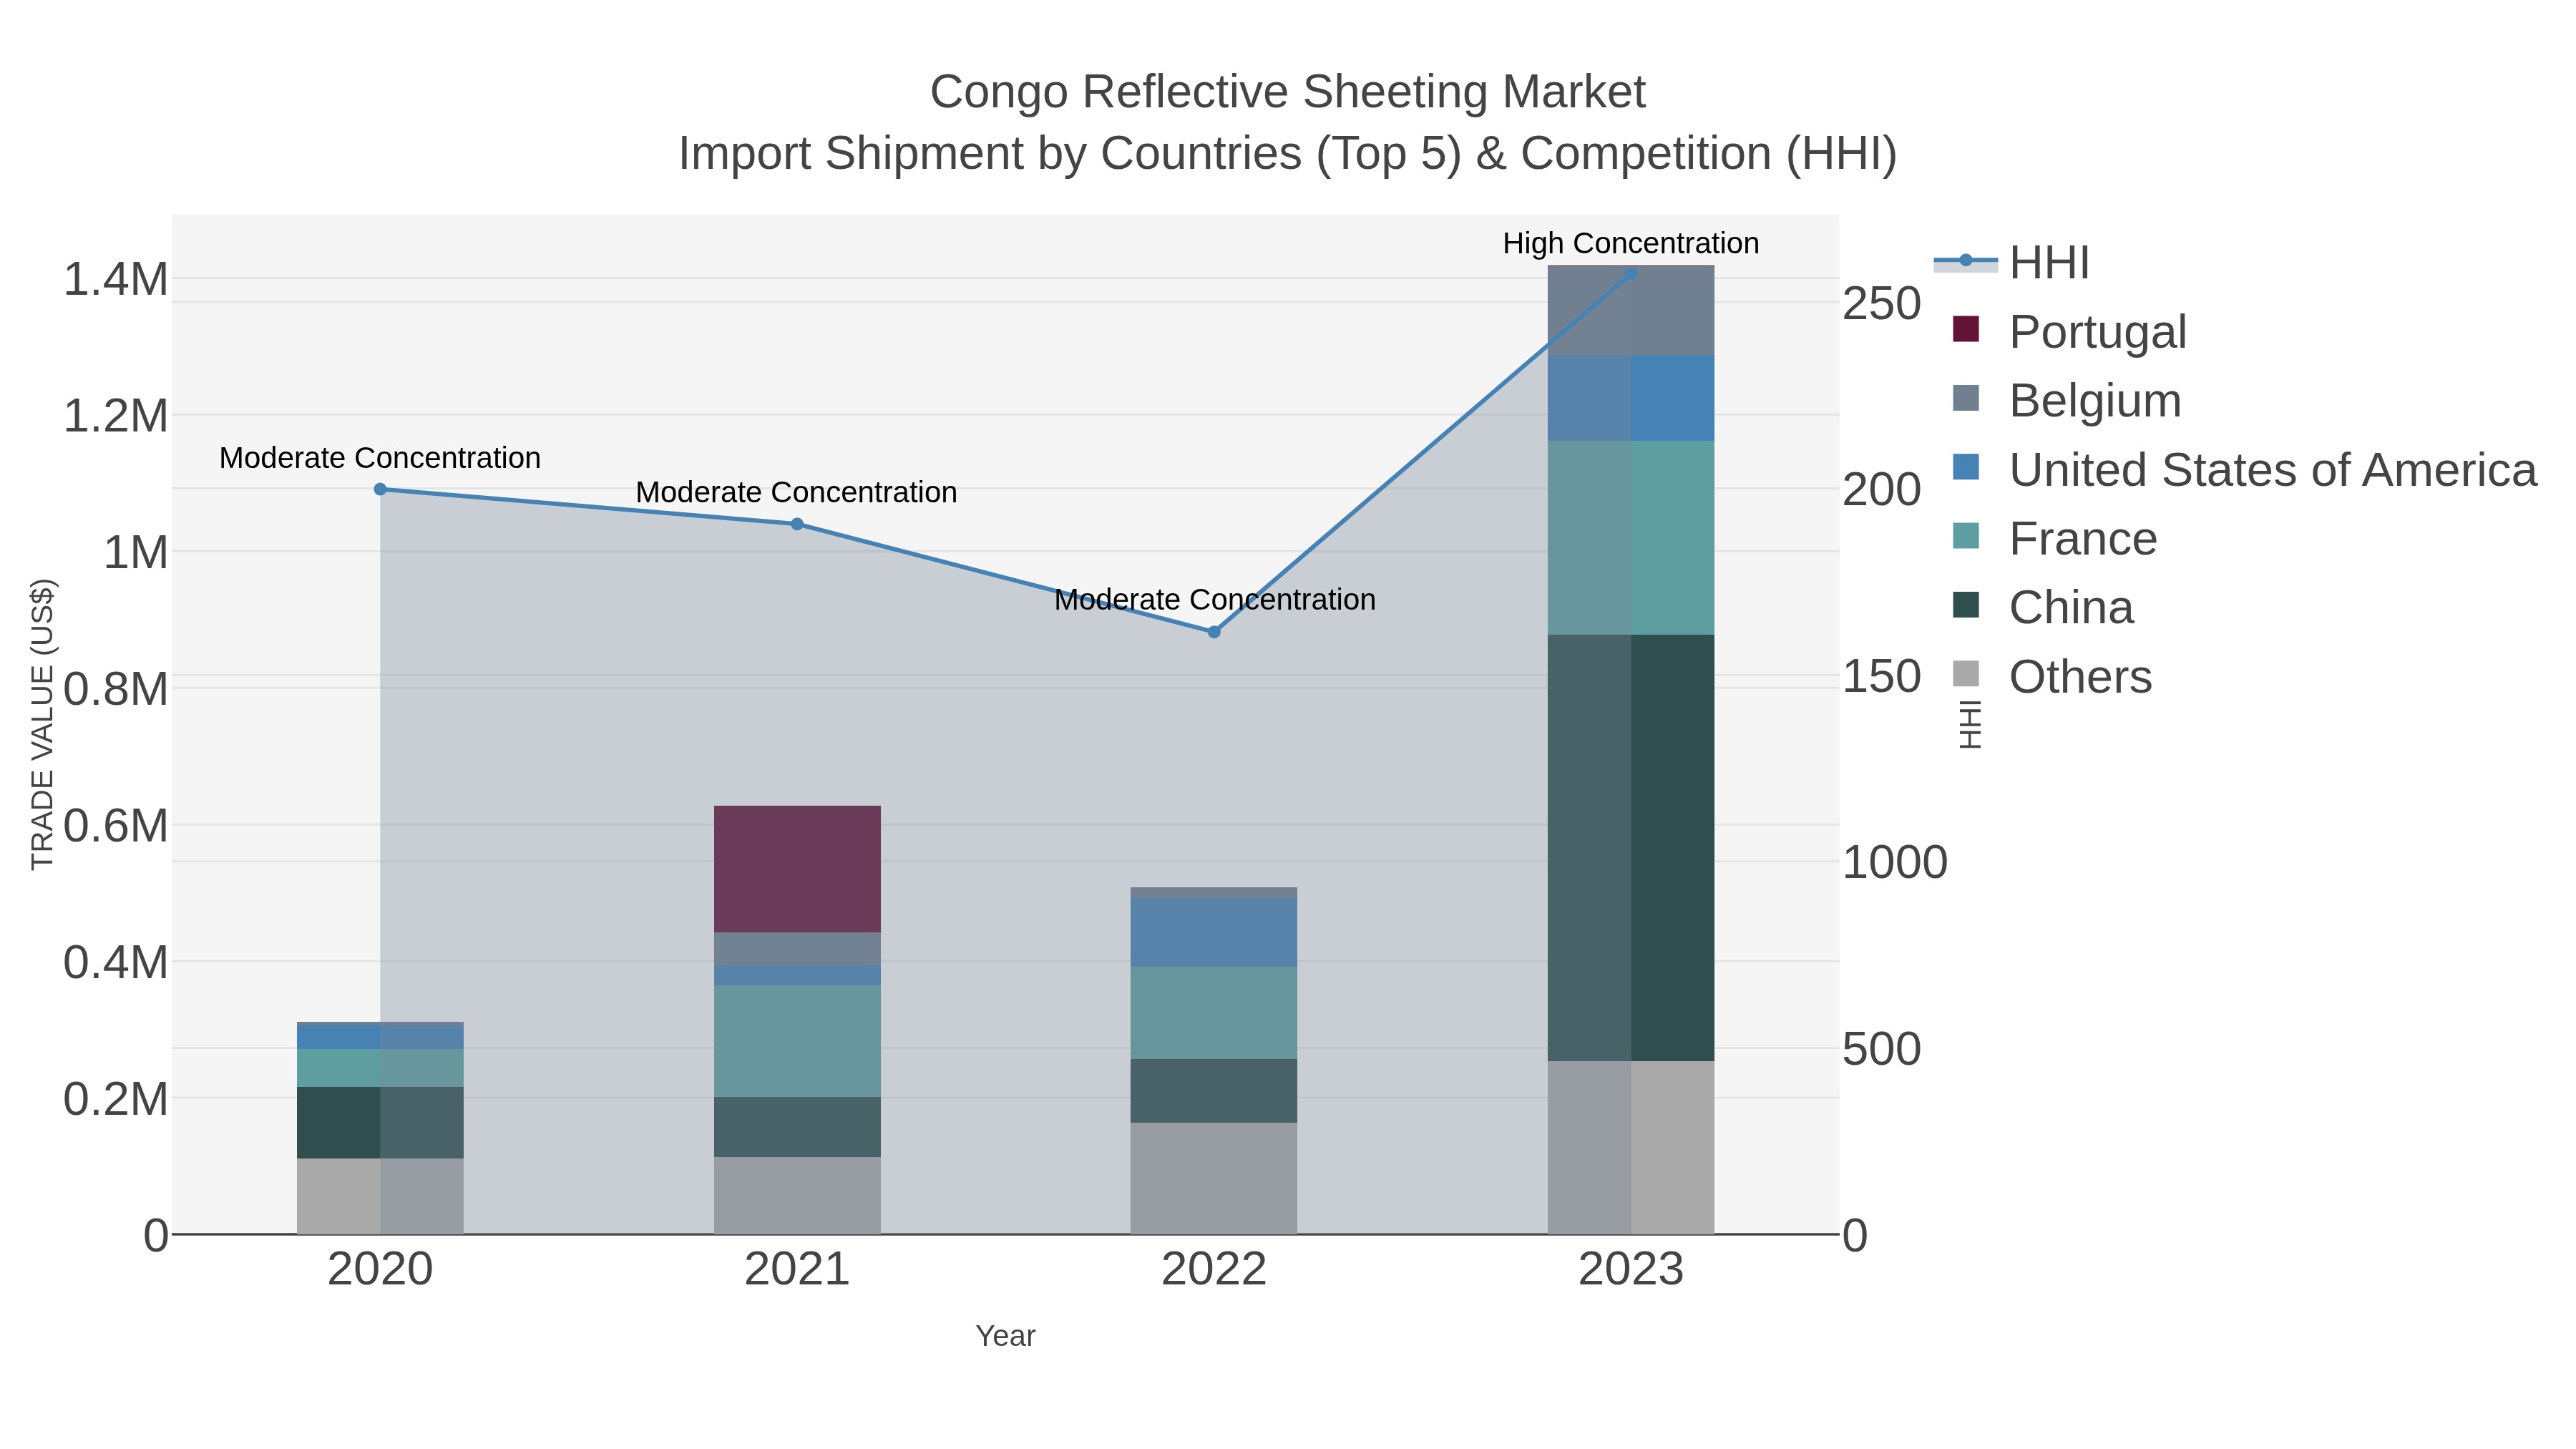Screen dimensions: 2576x1449
Task: Click the 2021 x-axis label
Action: point(797,1270)
